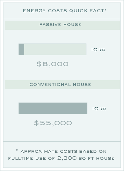Click the approximate costs footnote first line

[61, 151]
